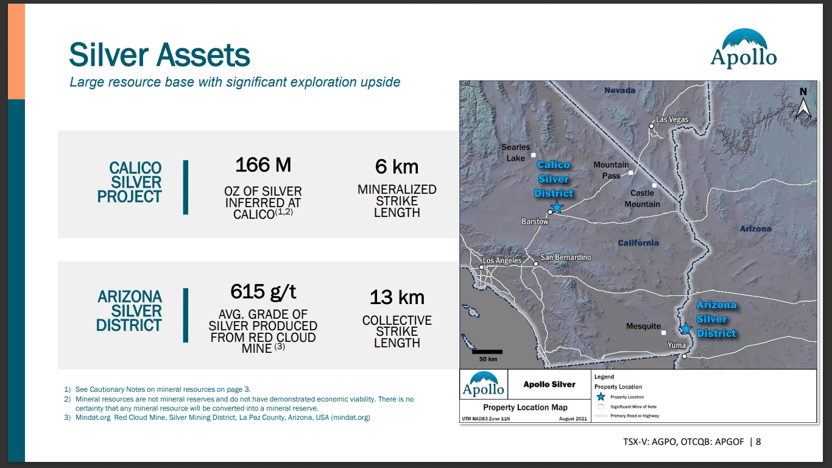Image resolution: width=832 pixels, height=468 pixels.
Task: Click the Apollo logo in map legend box
Action: pos(483,384)
